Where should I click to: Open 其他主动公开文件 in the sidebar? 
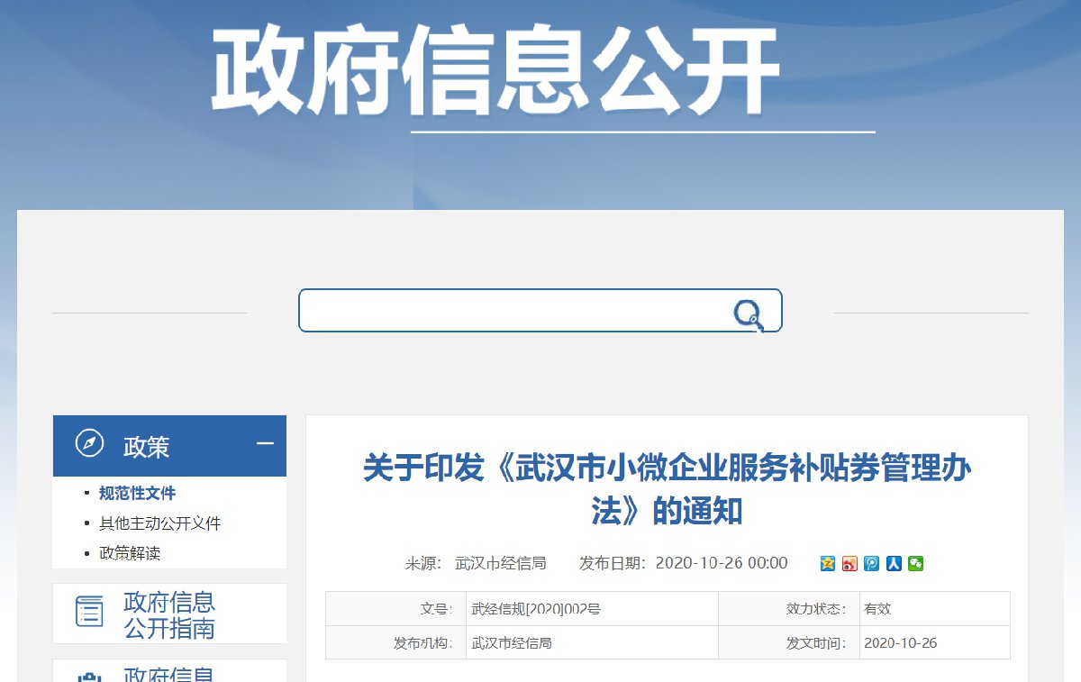click(159, 523)
